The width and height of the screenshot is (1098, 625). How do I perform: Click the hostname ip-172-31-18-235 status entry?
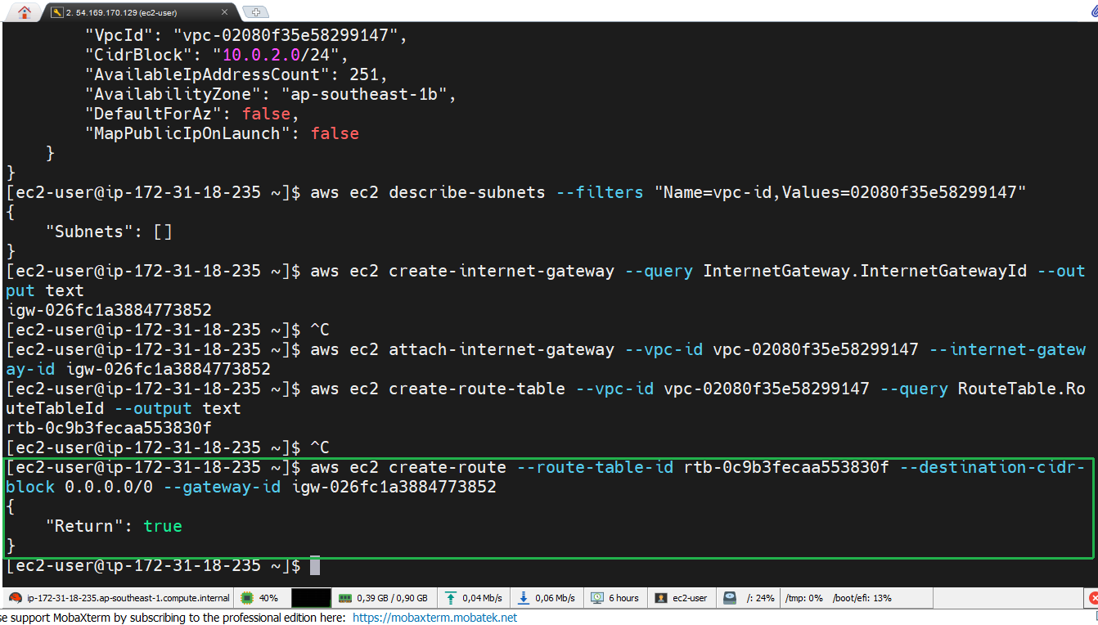119,598
